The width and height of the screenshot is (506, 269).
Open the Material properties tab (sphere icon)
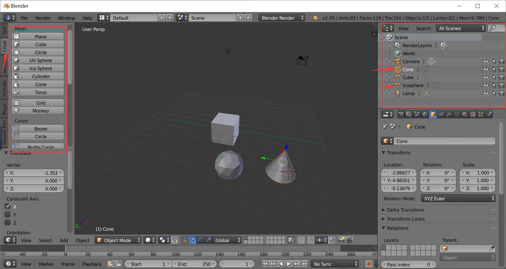(465, 114)
